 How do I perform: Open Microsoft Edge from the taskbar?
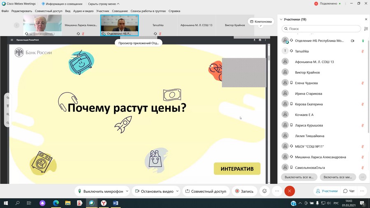(56, 203)
